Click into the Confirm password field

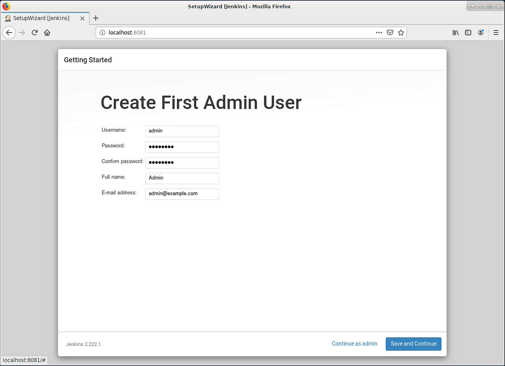click(182, 163)
